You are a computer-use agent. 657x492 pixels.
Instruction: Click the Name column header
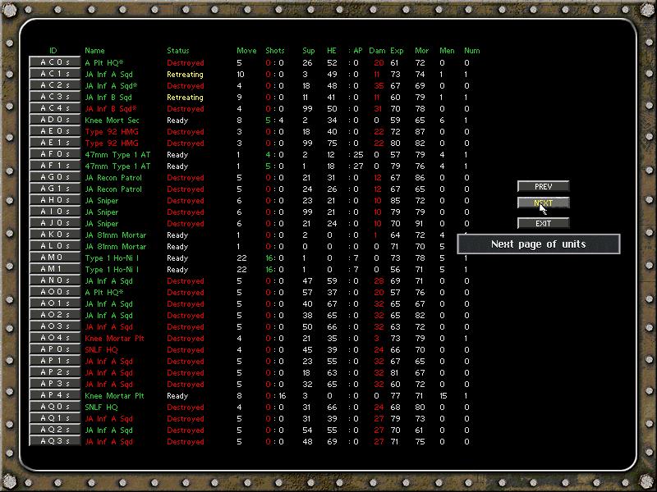coord(94,51)
